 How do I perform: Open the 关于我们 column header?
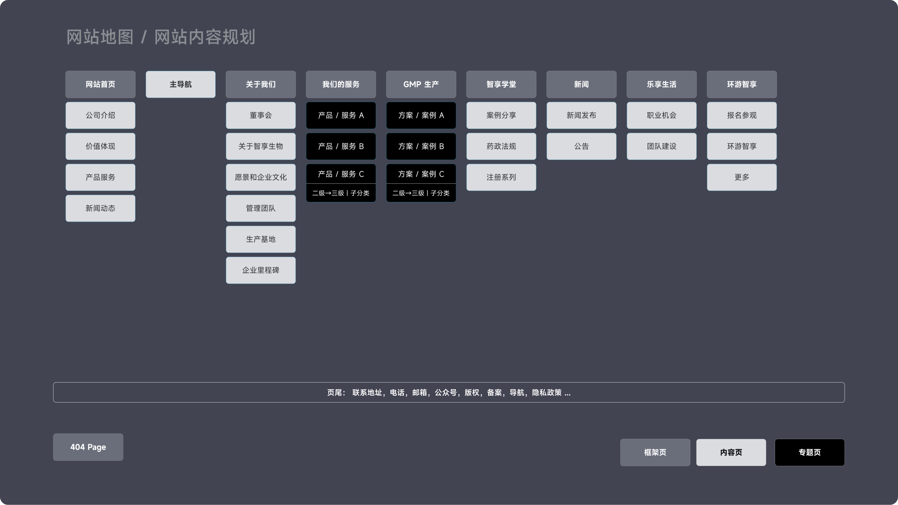pyautogui.click(x=260, y=84)
